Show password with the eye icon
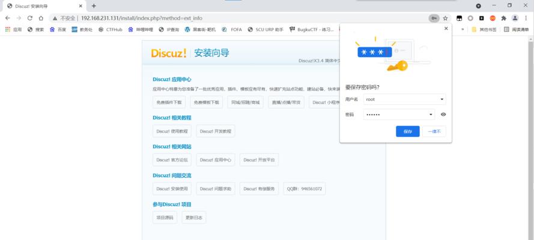This screenshot has height=240, width=534. click(x=443, y=115)
